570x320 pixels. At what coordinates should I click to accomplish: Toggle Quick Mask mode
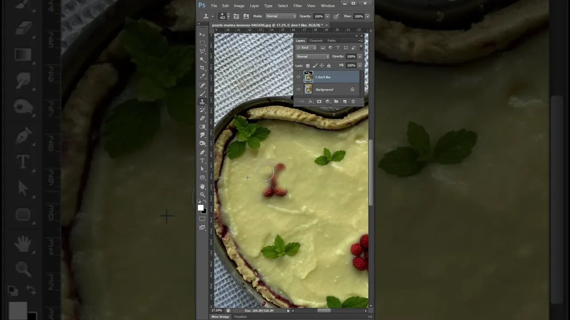coord(202,219)
